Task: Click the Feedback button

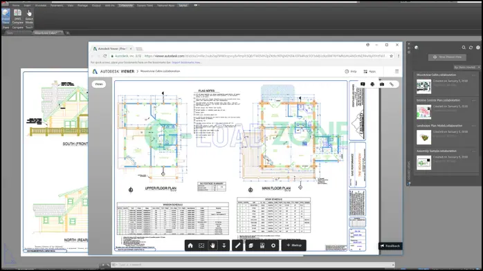Action: tap(390, 246)
